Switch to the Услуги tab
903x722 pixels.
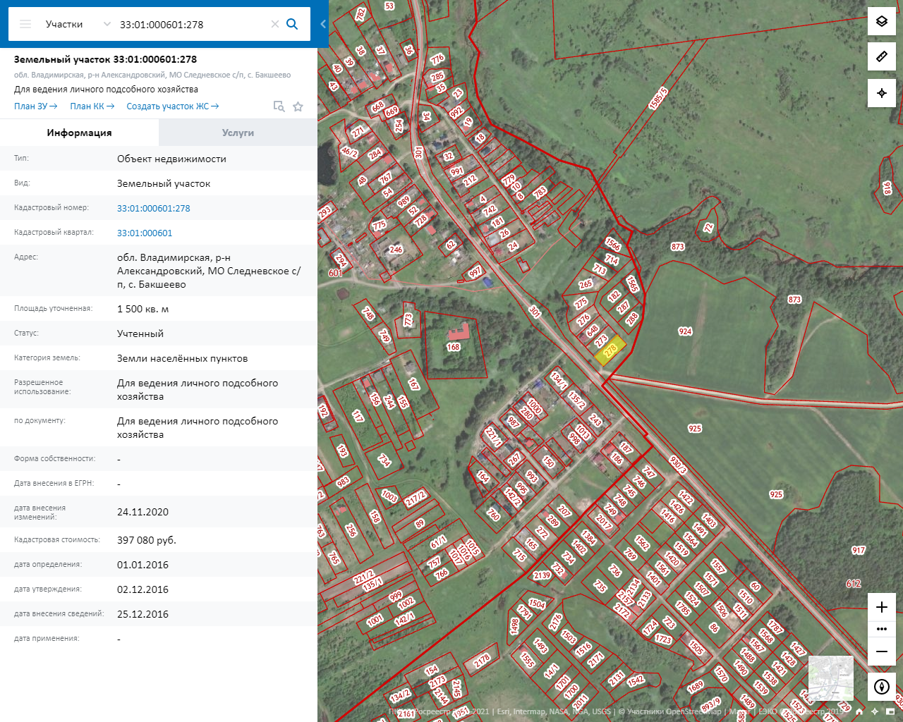pyautogui.click(x=238, y=133)
